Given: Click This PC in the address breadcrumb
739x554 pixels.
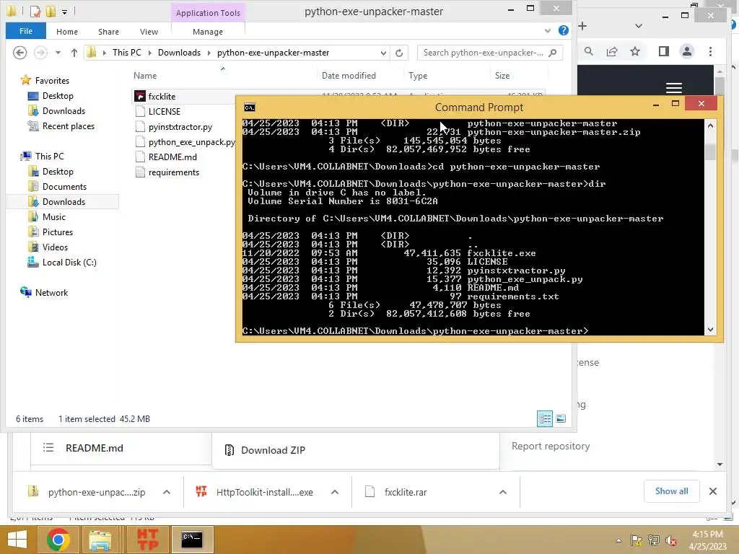Looking at the screenshot, I should pyautogui.click(x=127, y=52).
